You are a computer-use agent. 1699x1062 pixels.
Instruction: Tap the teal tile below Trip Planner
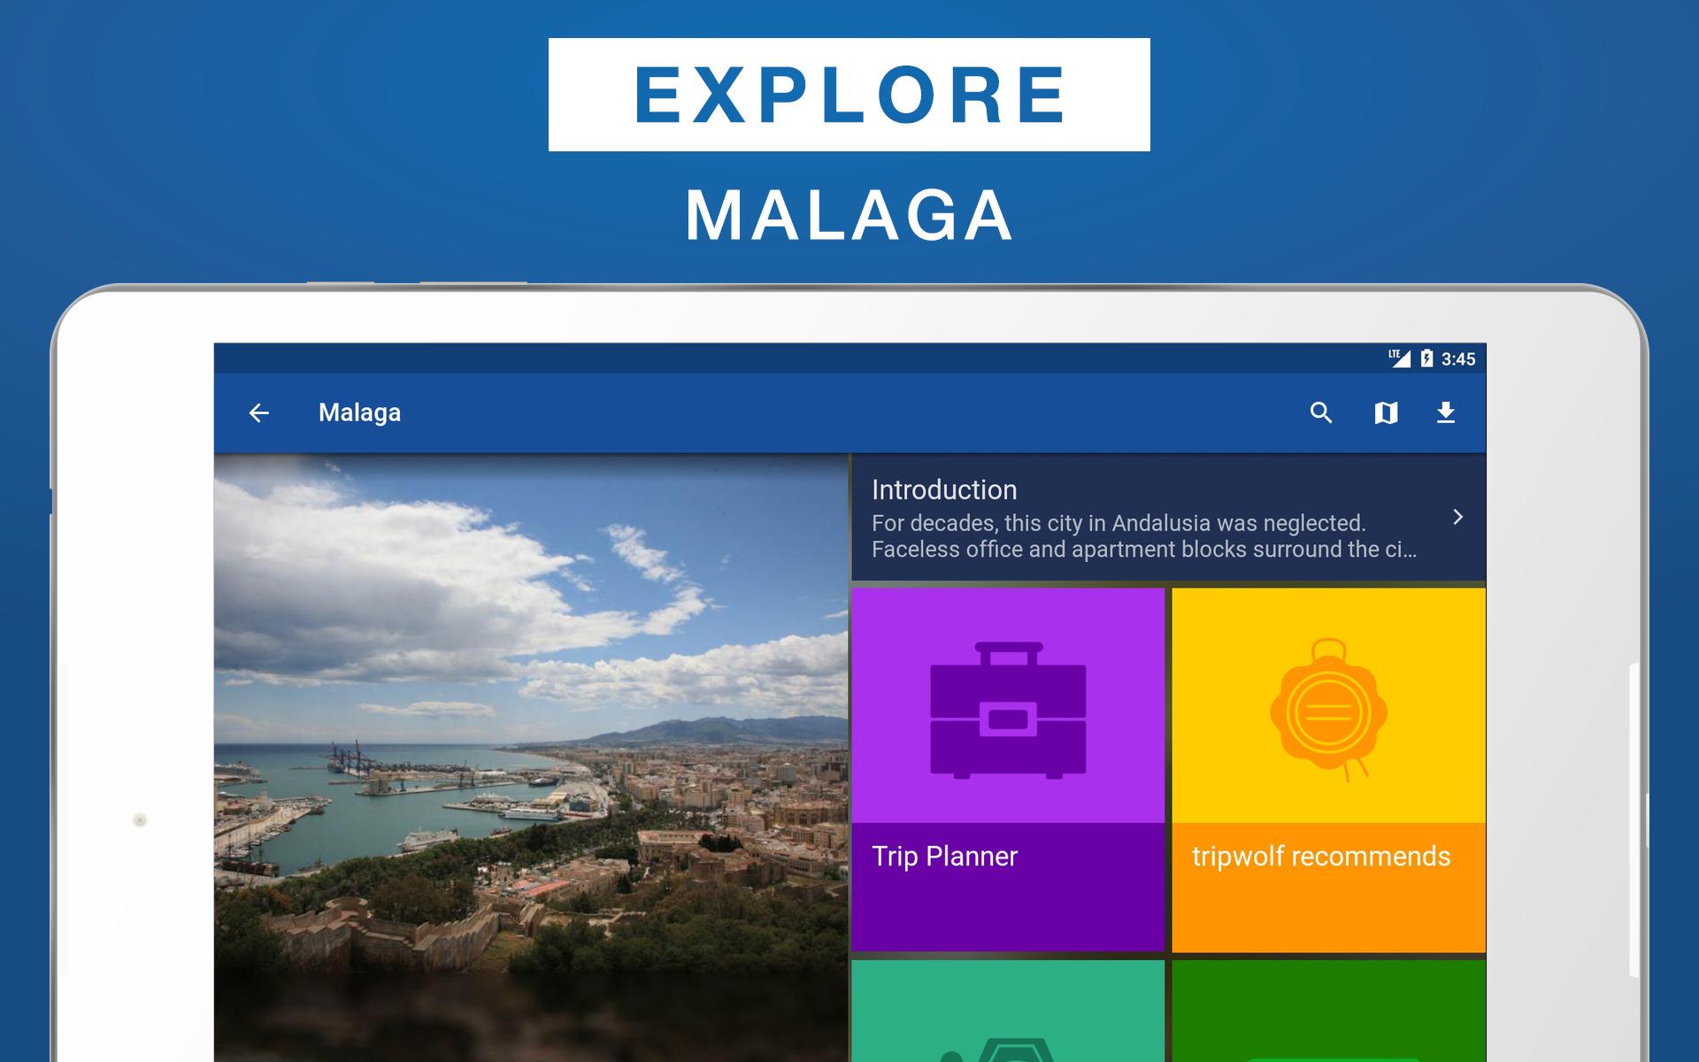coord(1008,1012)
